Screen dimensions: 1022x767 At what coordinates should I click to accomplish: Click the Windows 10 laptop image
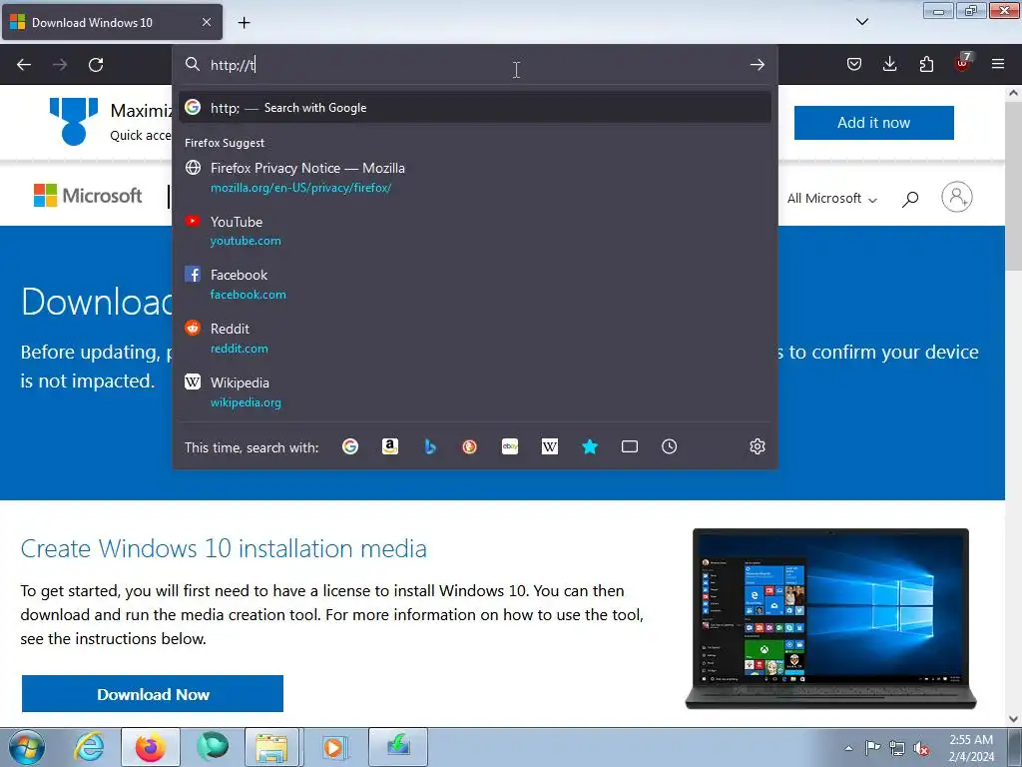830,618
